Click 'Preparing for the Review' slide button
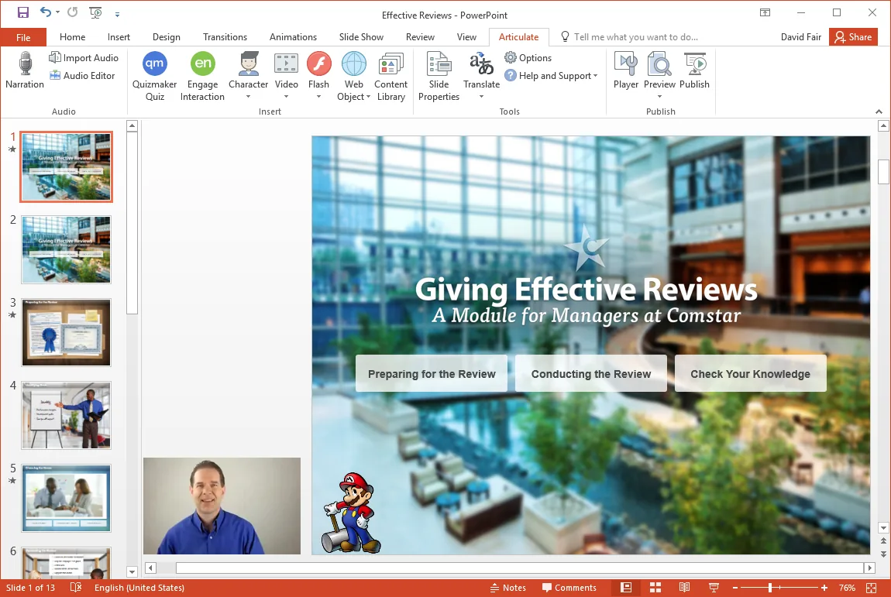This screenshot has height=597, width=891. pos(432,374)
